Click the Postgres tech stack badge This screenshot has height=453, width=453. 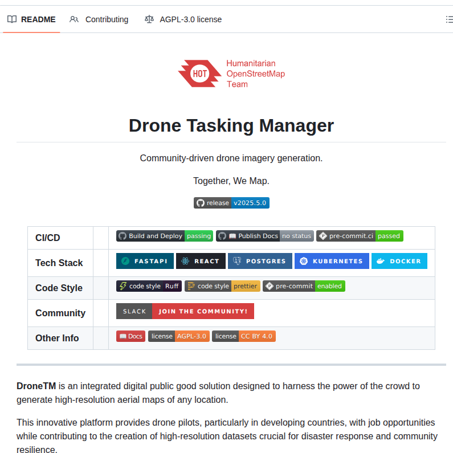260,261
